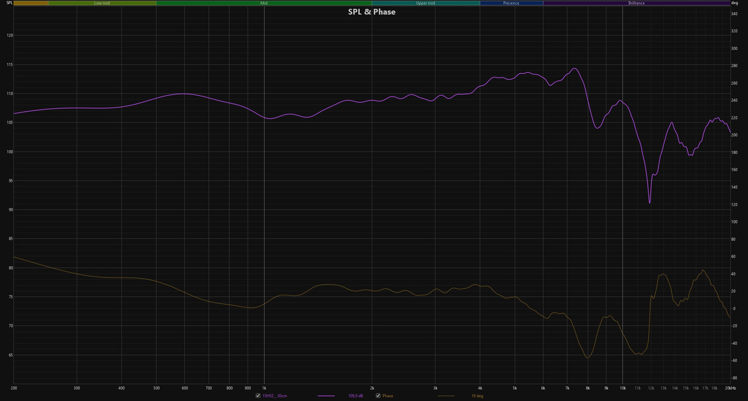Click the SPL & Phase graph title
Image resolution: width=748 pixels, height=401 pixels.
372,12
